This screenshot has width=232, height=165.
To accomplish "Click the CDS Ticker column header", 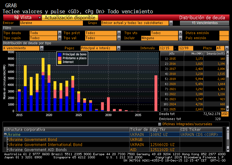I will [x=201, y=130].
